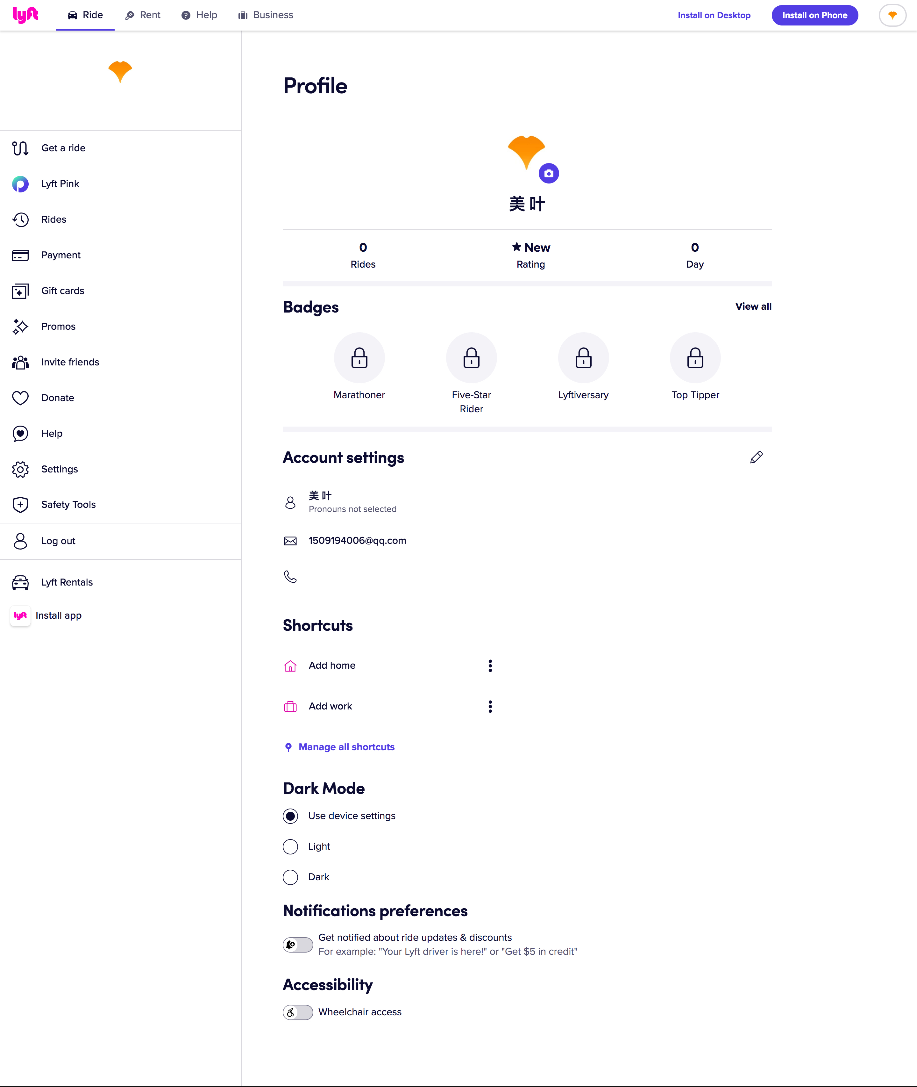
Task: Click Install app label
Action: tap(59, 616)
